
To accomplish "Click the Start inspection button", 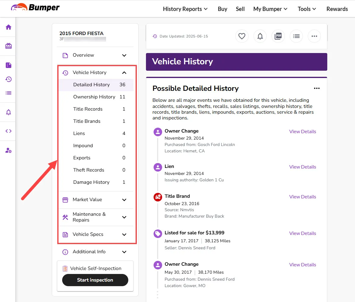I will click(x=95, y=280).
